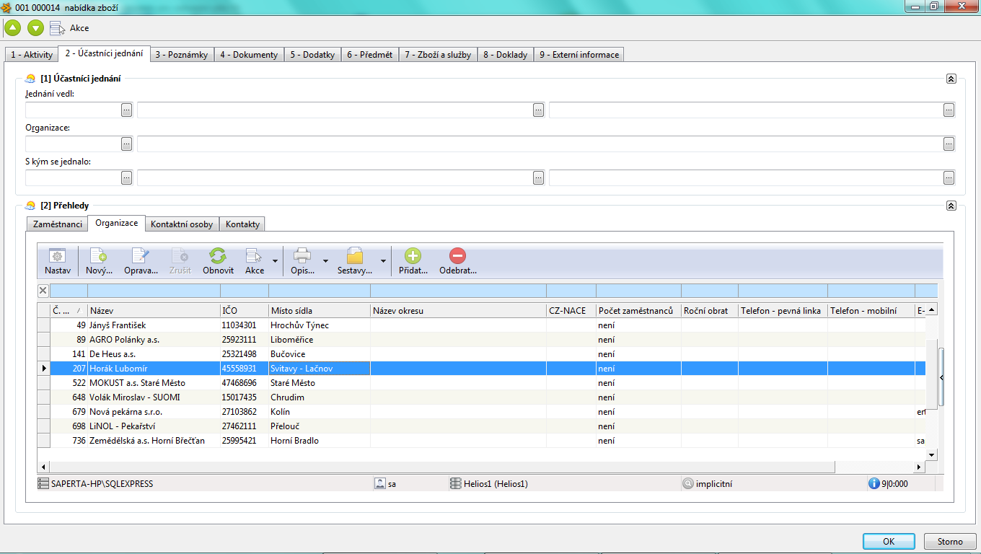Viewport: 981px width, 554px height.
Task: Switch to 6 - Předmět tab
Action: click(x=369, y=55)
